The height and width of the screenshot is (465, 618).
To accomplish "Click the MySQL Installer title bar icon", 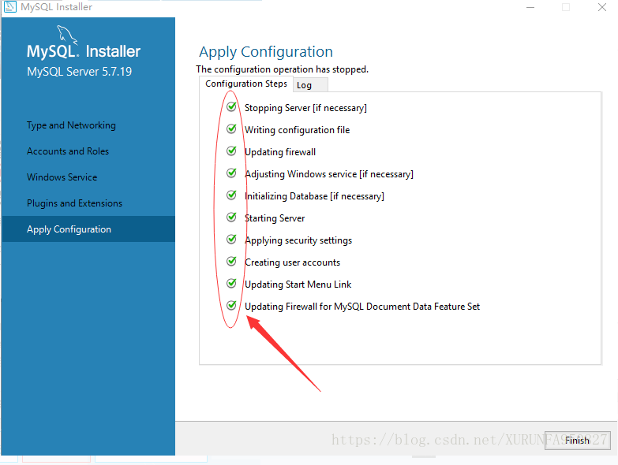I will [10, 7].
